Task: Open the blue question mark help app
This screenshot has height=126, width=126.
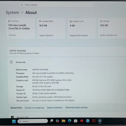Action: (88, 121)
